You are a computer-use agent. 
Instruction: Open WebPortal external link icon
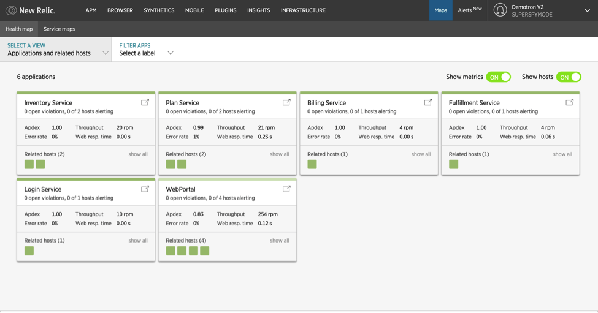tap(286, 189)
